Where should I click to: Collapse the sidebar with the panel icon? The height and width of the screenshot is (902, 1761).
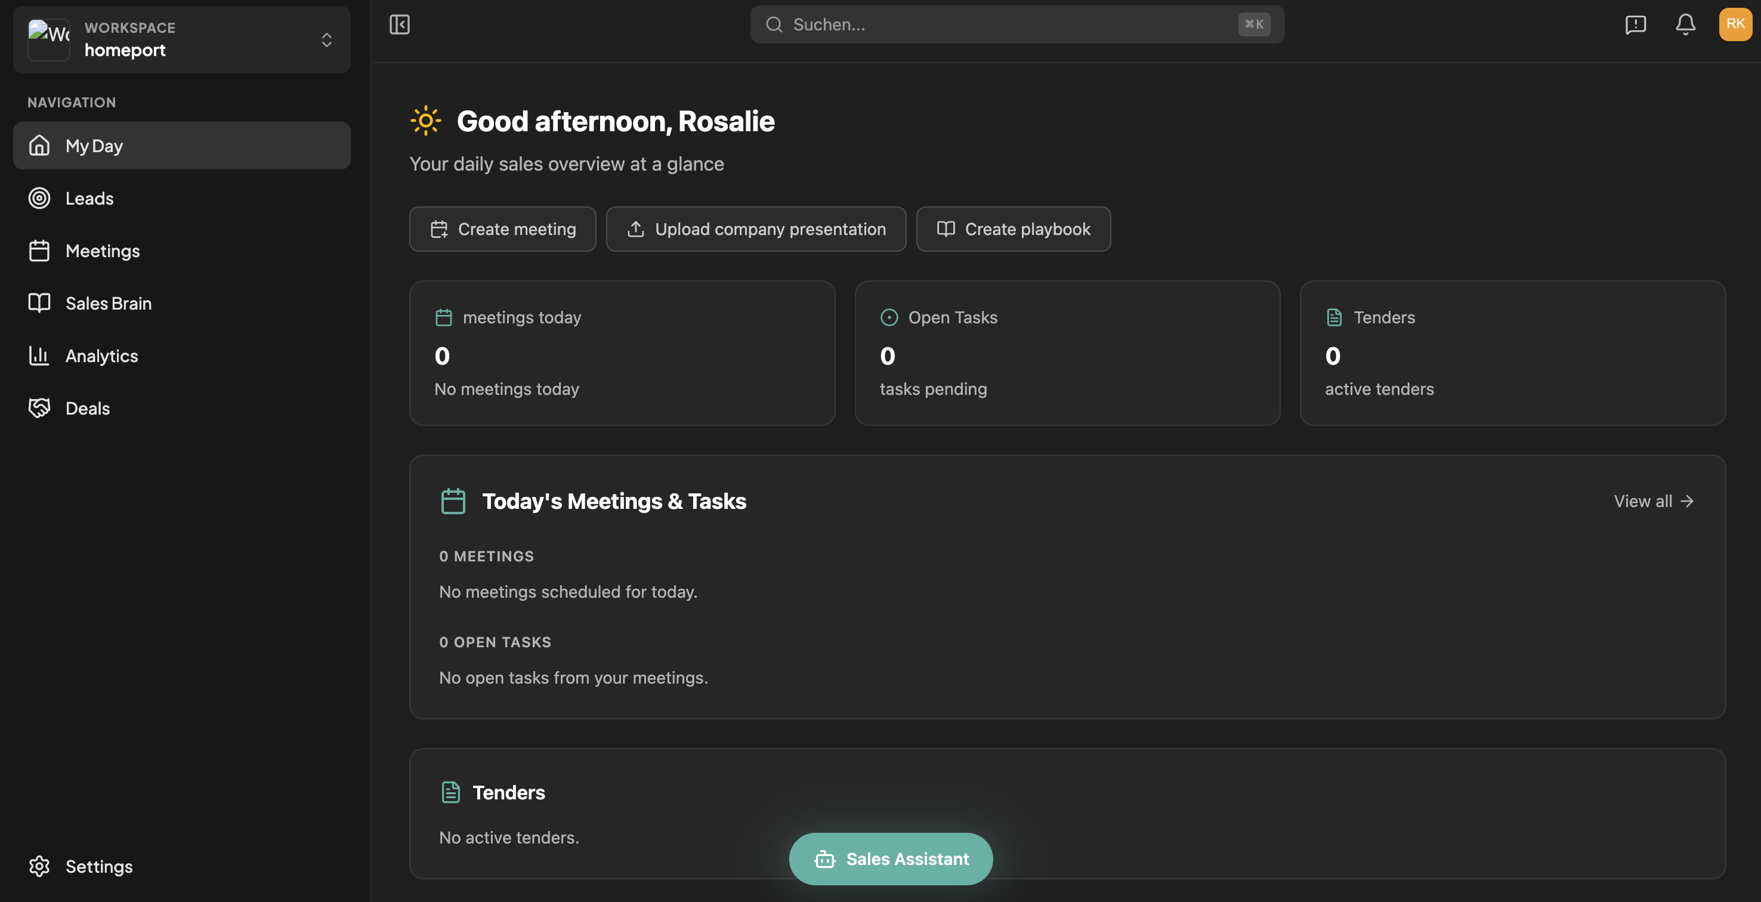pos(399,24)
